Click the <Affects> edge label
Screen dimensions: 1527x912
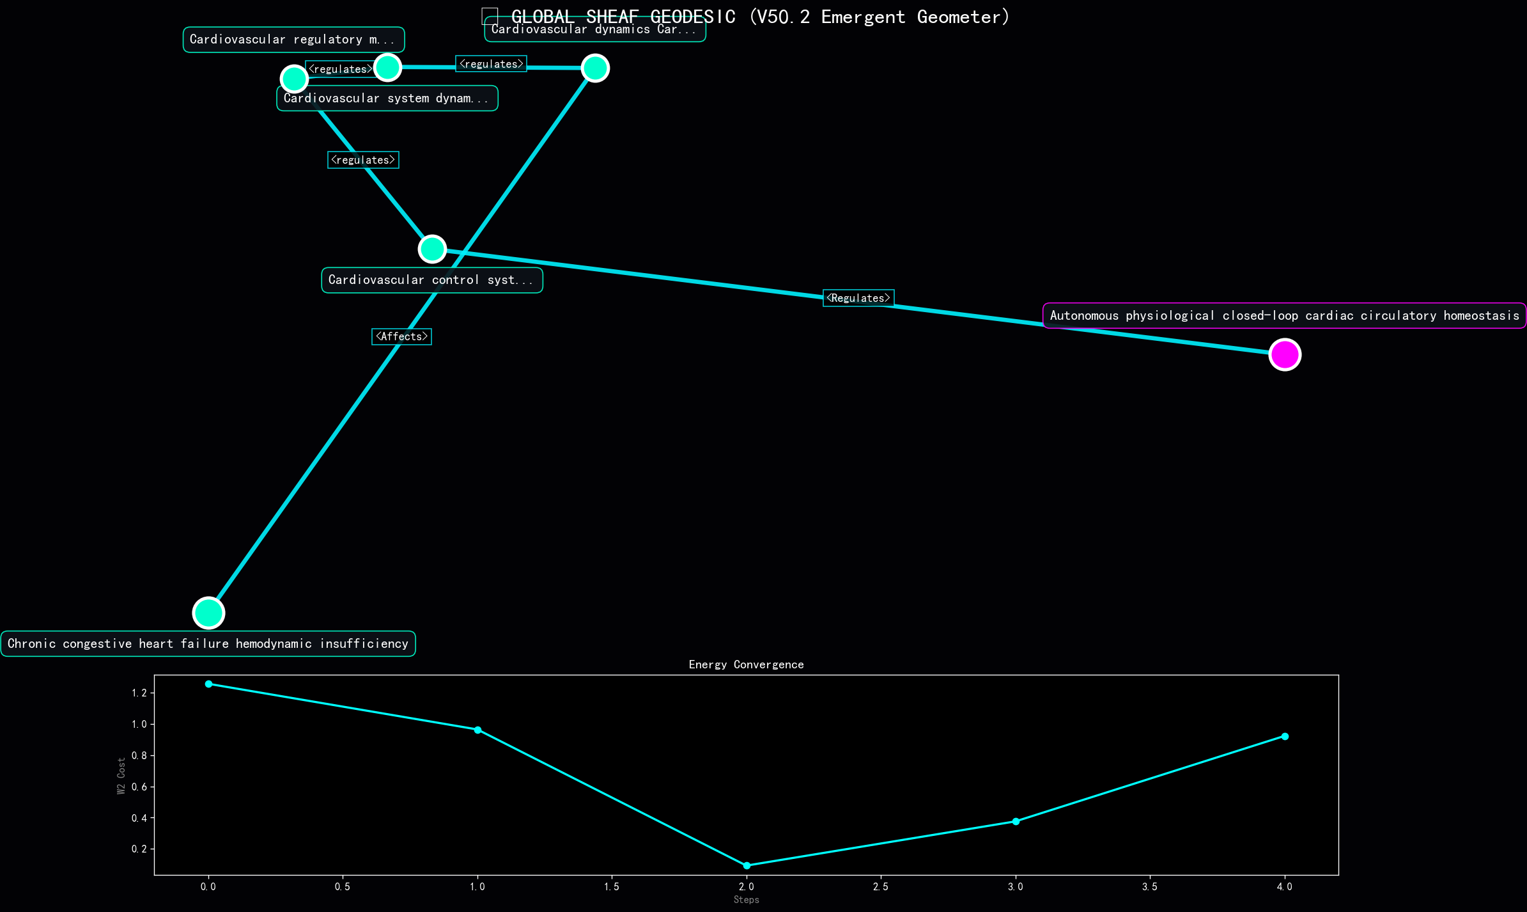[401, 336]
